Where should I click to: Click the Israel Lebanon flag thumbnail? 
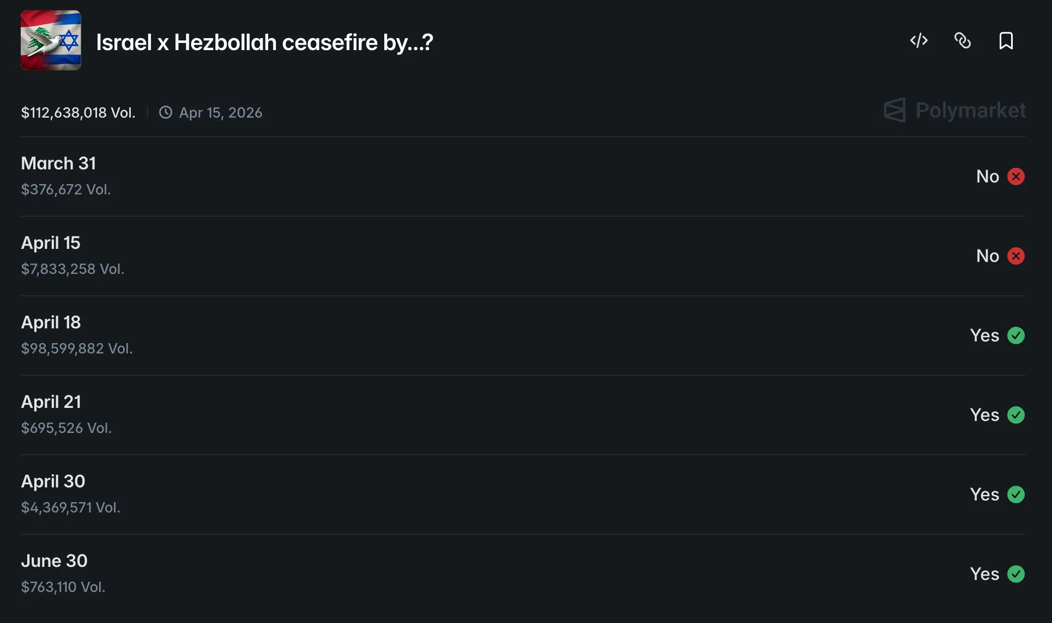point(51,40)
